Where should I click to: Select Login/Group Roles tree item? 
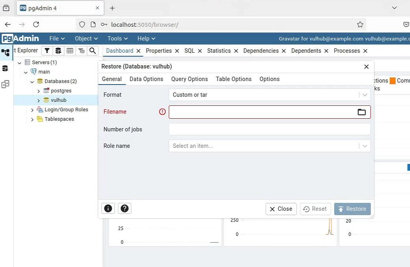(x=67, y=110)
